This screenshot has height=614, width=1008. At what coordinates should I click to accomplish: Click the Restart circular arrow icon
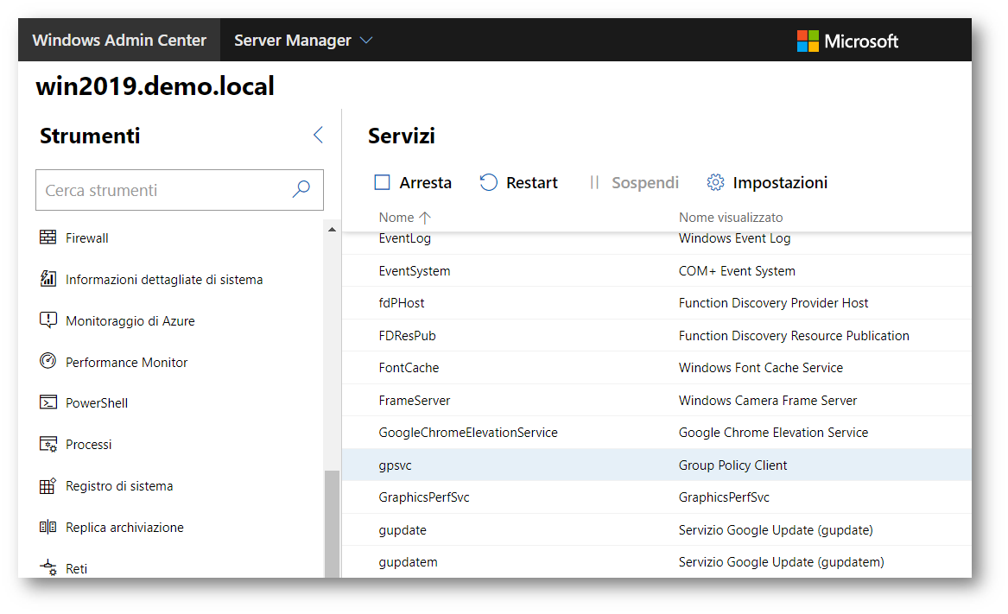(489, 182)
